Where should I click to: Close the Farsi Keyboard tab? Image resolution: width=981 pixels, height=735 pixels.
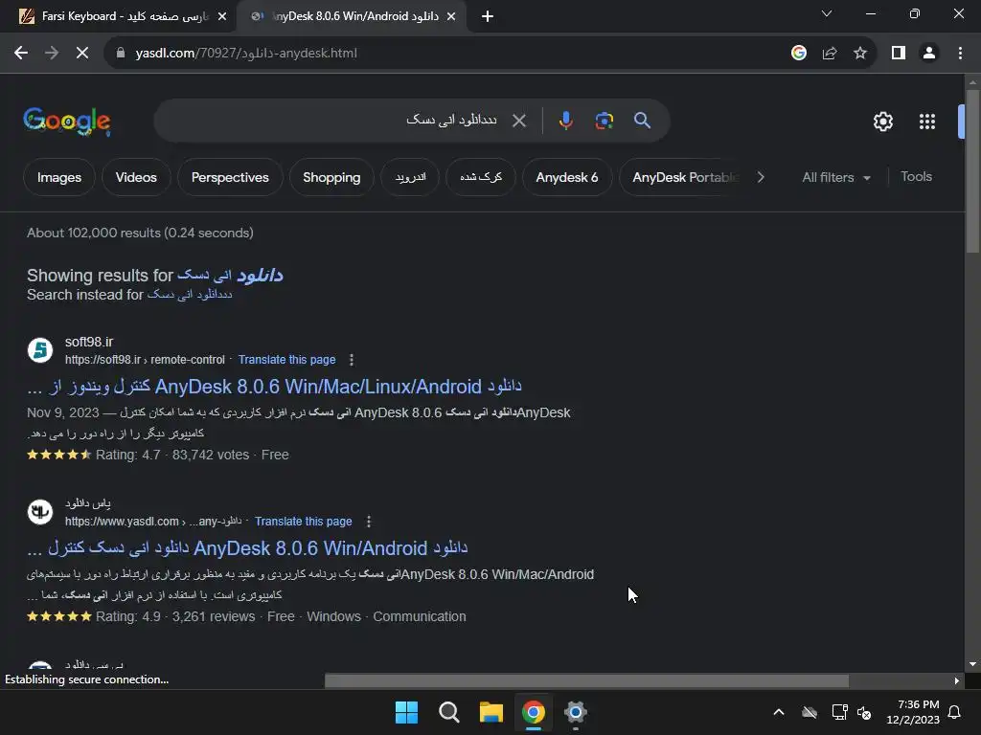point(222,17)
